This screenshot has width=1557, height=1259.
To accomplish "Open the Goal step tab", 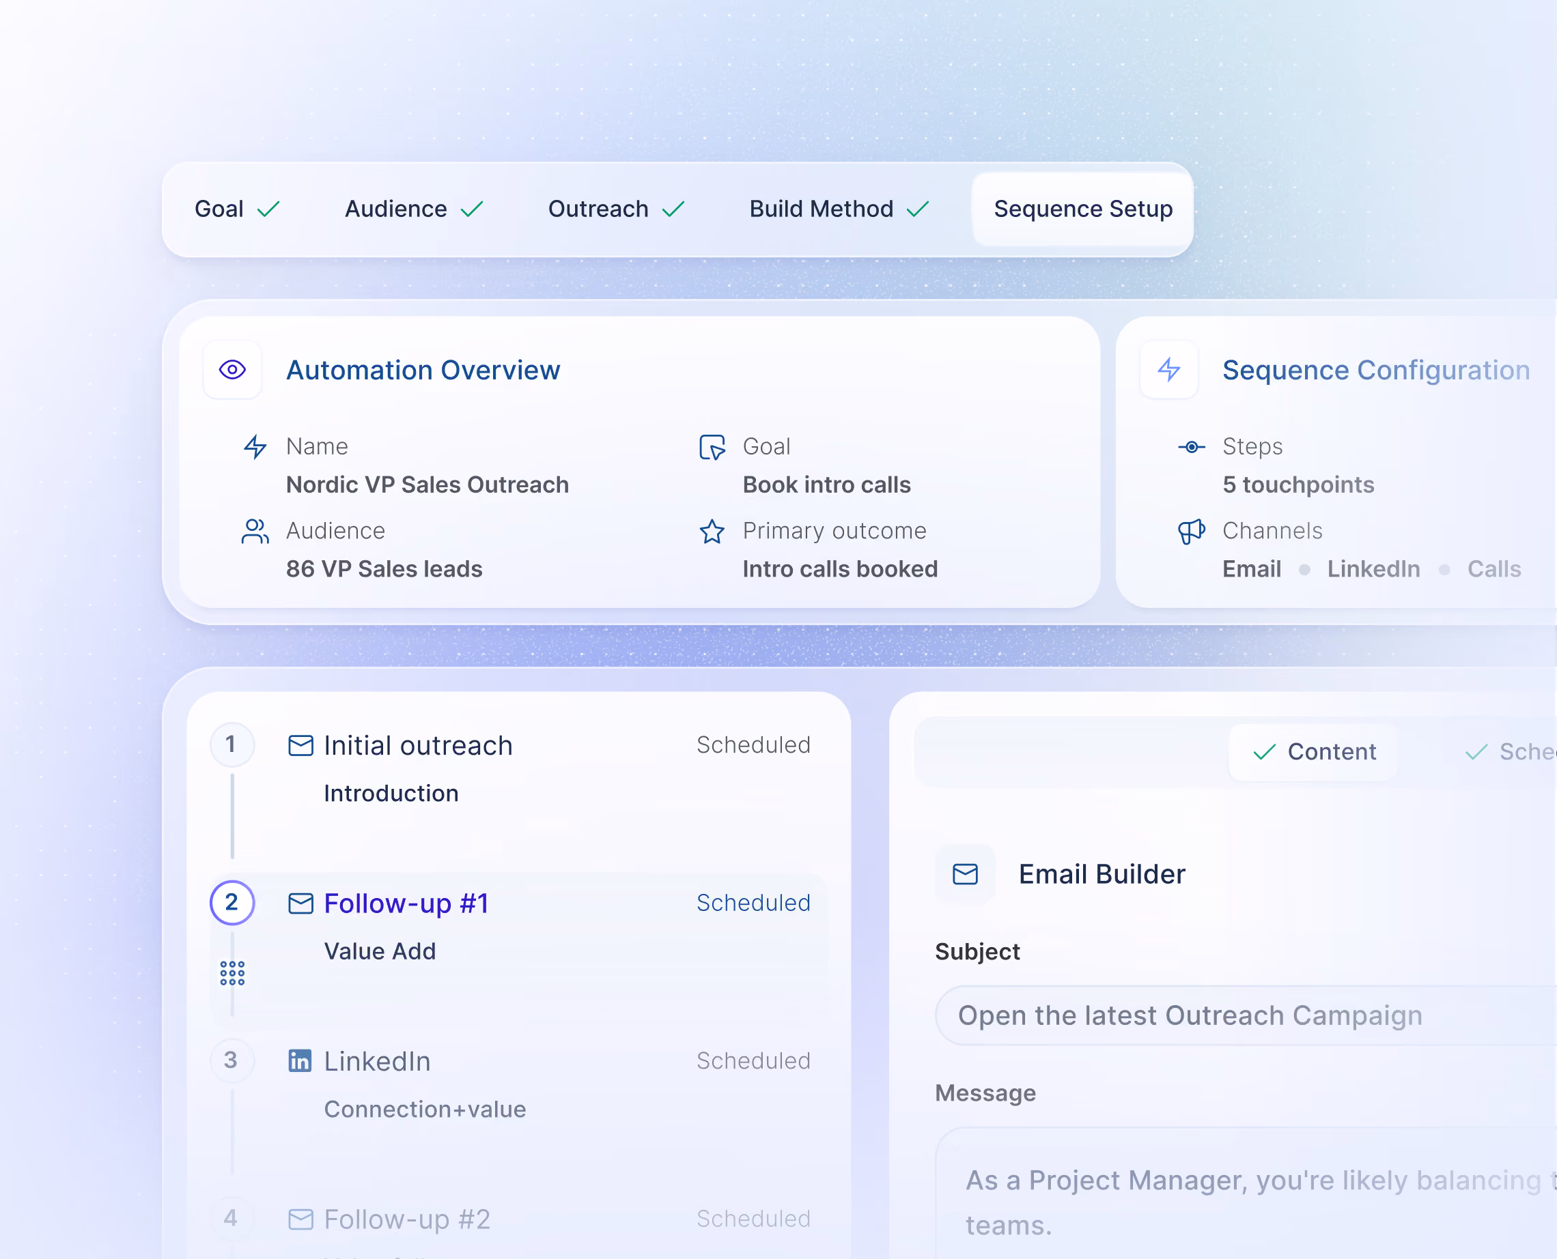I will (x=237, y=209).
